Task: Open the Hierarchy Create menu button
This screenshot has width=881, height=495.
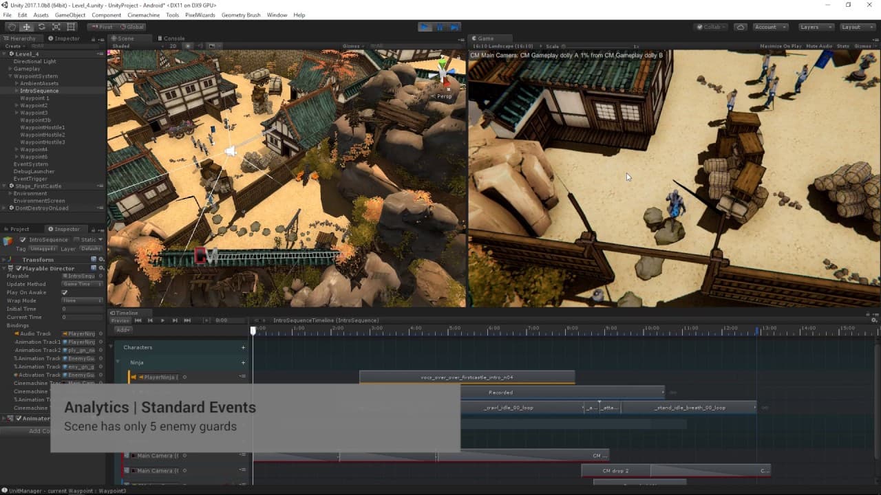Action: (x=14, y=46)
